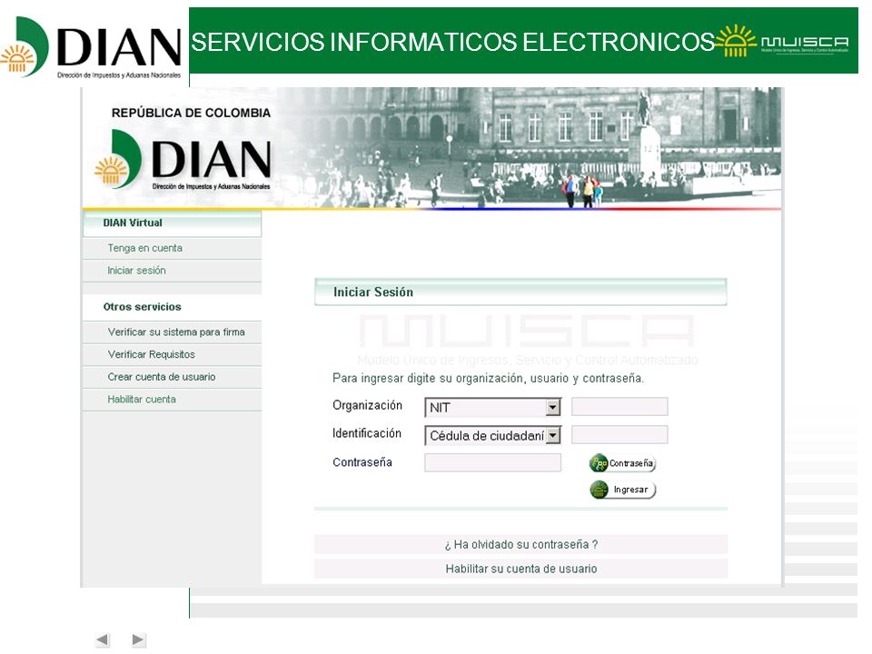The width and height of the screenshot is (872, 654).
Task: Go to previous slide with left arrow
Action: pyautogui.click(x=103, y=639)
